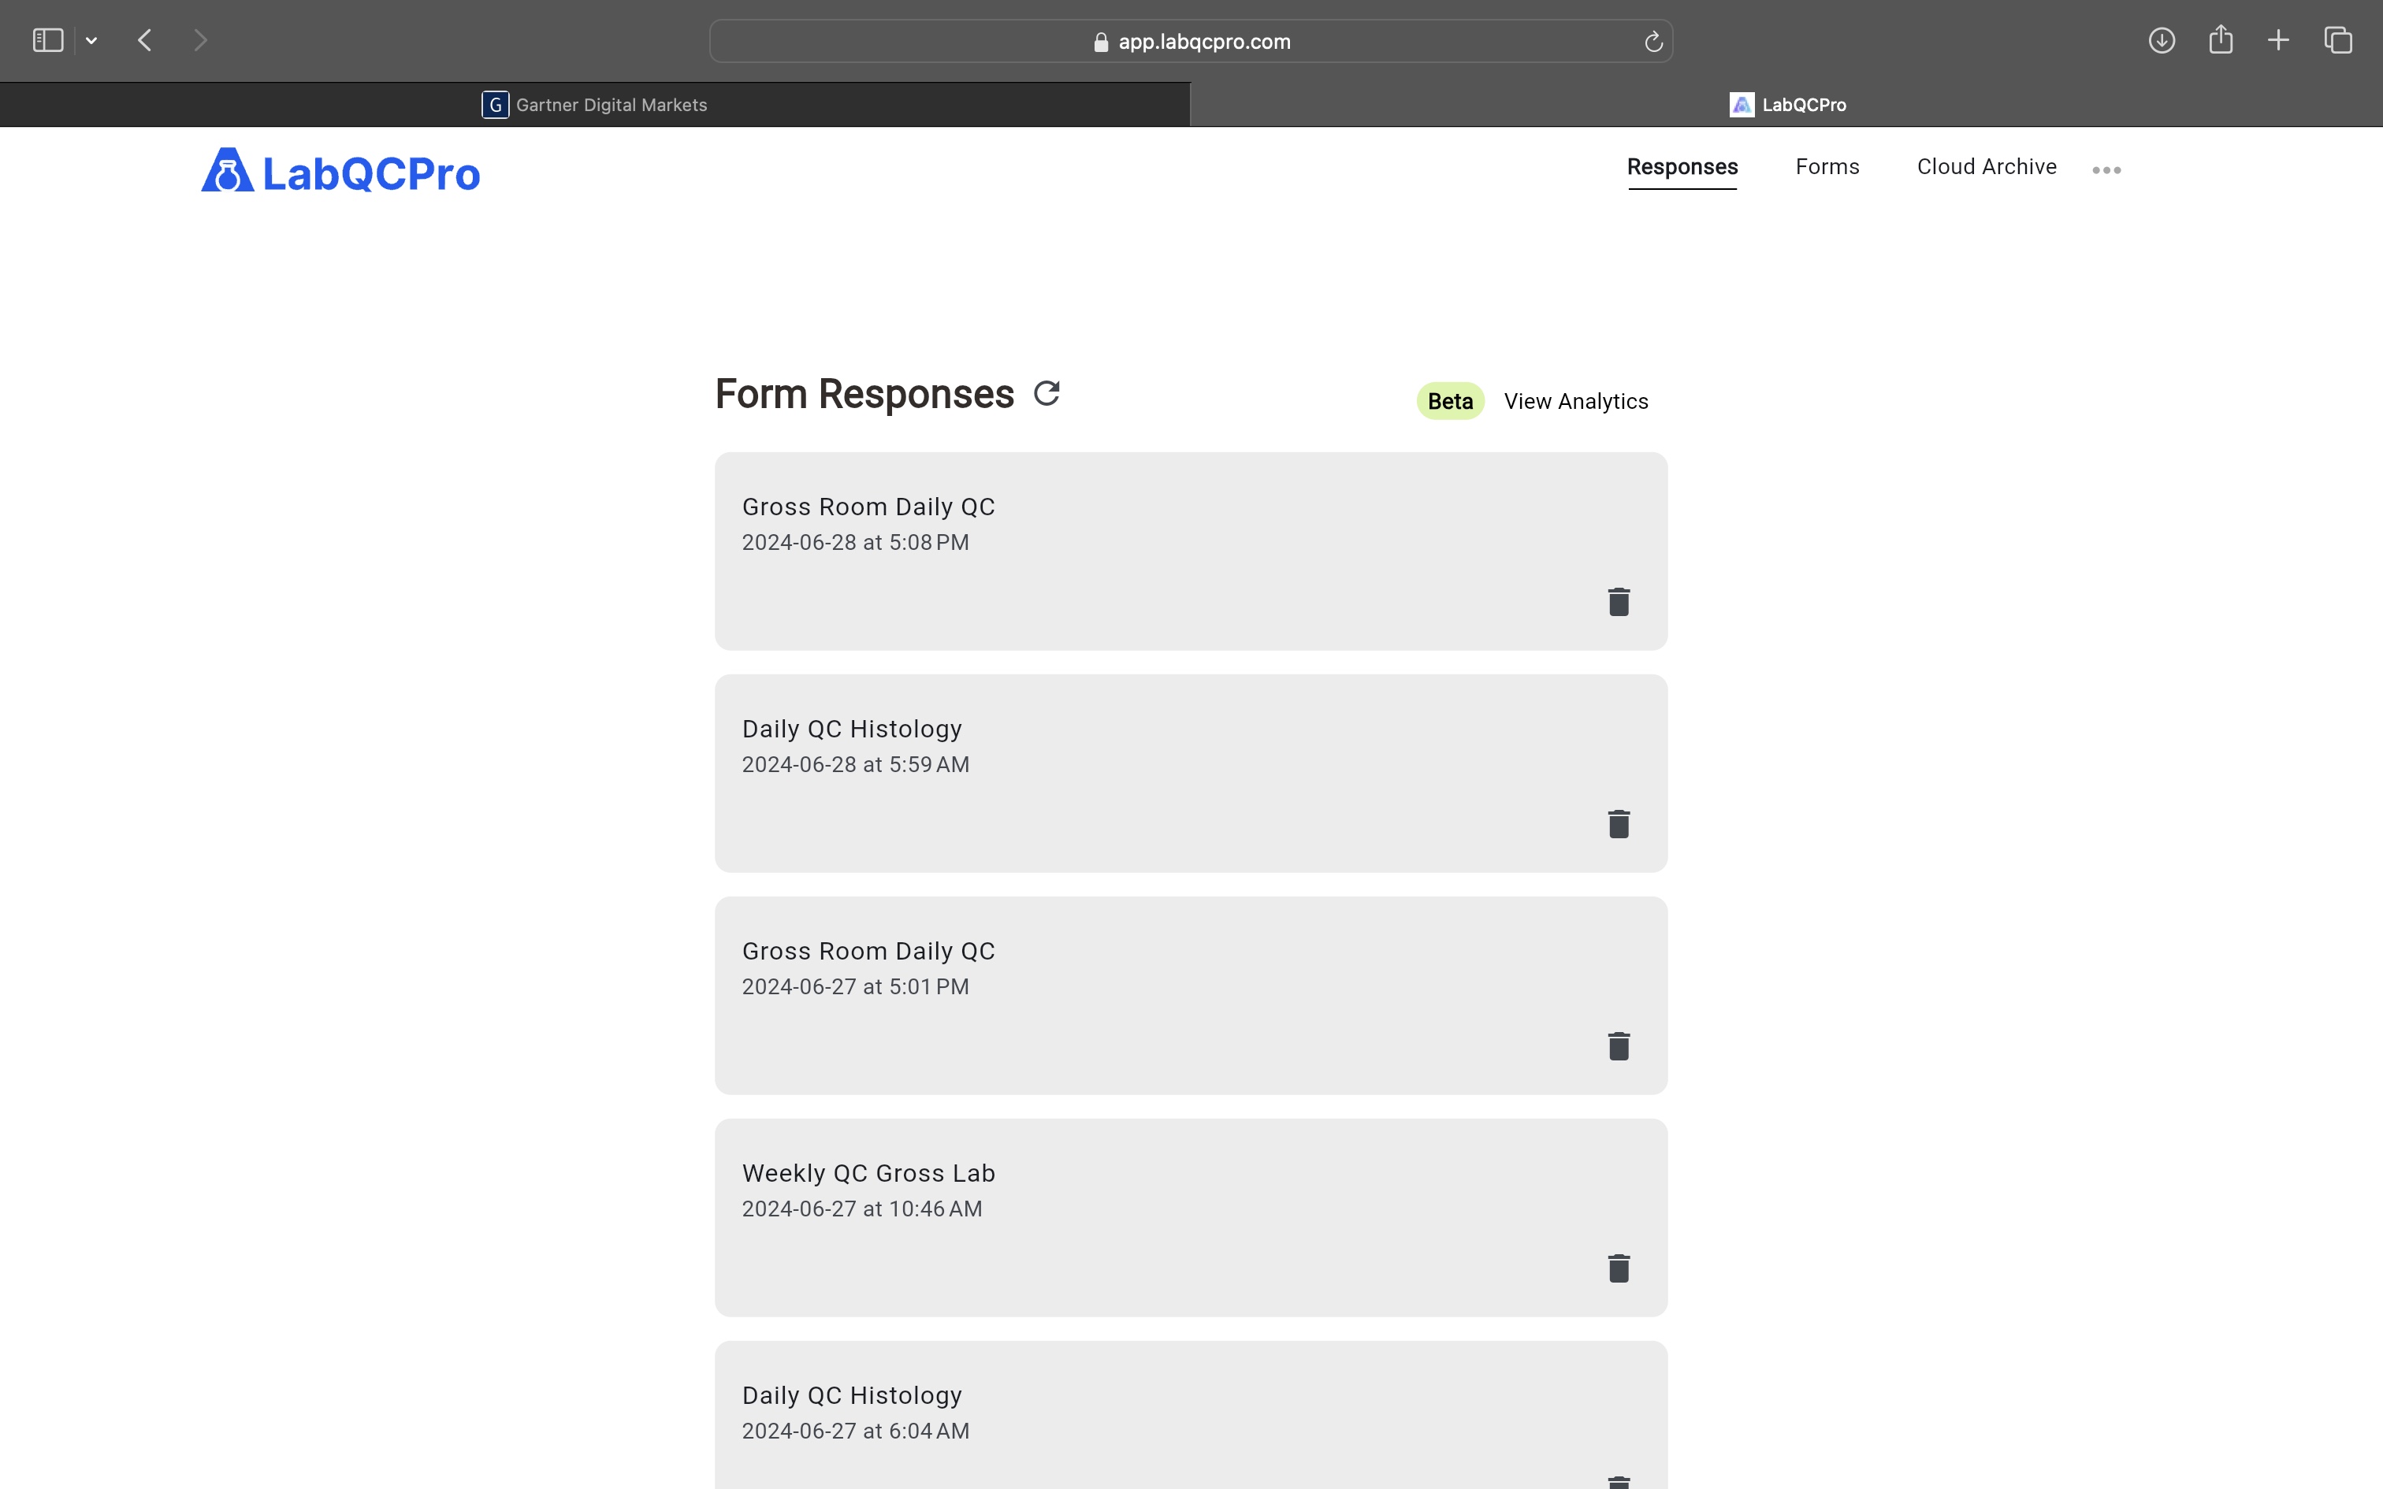Delete the Weekly QC Gross Lab response

point(1618,1268)
